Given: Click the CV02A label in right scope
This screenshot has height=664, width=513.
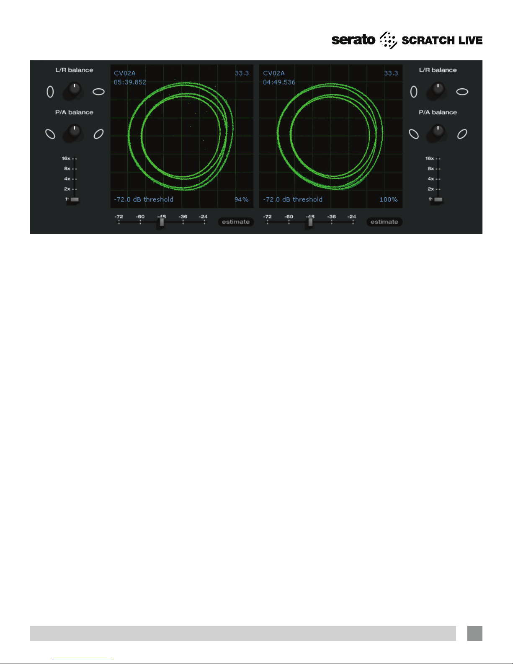Looking at the screenshot, I should (274, 73).
